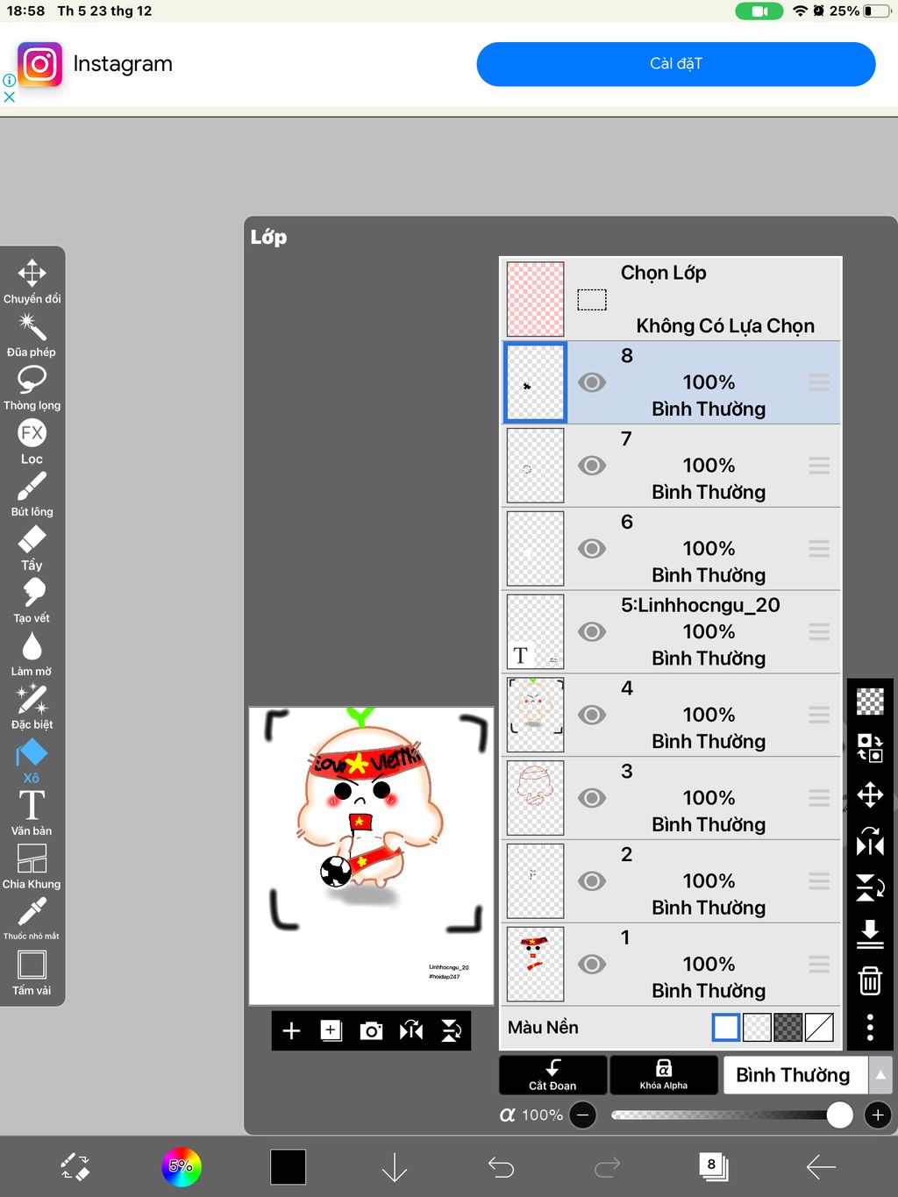Toggle visibility of layer 4

point(592,715)
